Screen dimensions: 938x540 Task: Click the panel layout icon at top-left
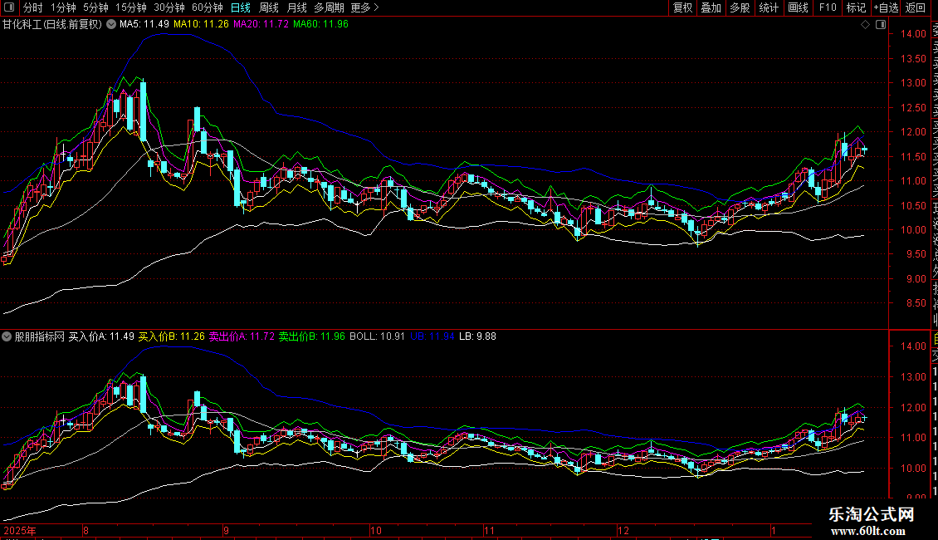[x=10, y=7]
